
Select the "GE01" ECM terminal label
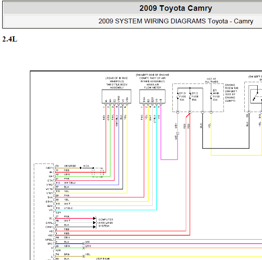[49, 168]
